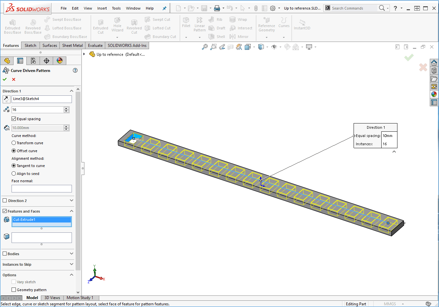The width and height of the screenshot is (439, 307).
Task: Open the SOLIDWORKS Resources home icon
Action: point(434,63)
